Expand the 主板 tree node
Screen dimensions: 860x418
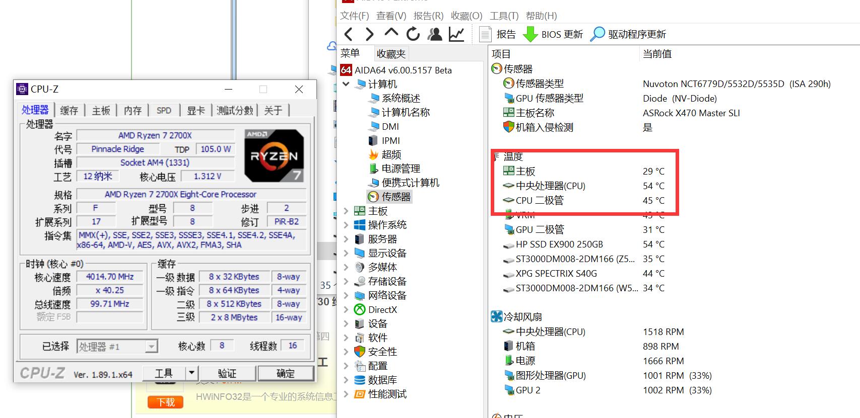(x=346, y=211)
